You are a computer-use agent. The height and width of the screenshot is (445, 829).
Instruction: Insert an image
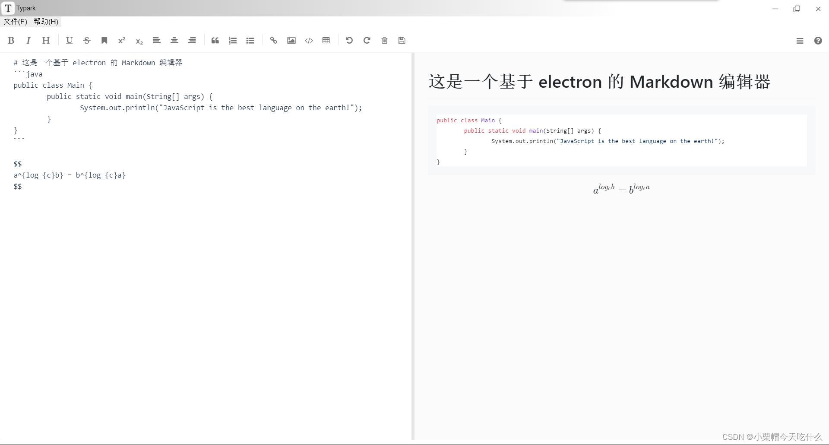point(291,41)
